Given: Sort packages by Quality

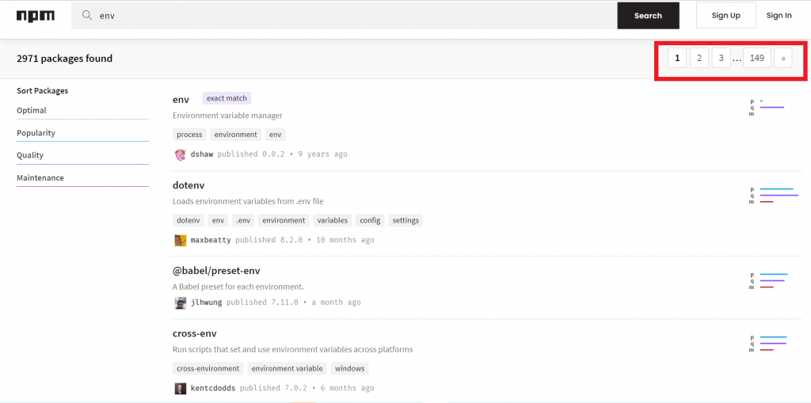Looking at the screenshot, I should coord(82,155).
